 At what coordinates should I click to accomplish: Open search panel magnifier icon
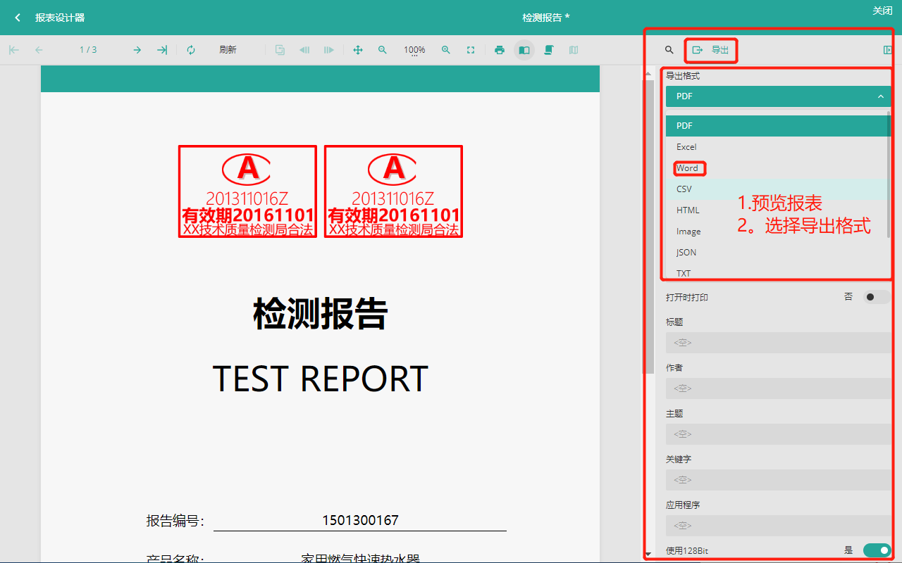tap(669, 50)
